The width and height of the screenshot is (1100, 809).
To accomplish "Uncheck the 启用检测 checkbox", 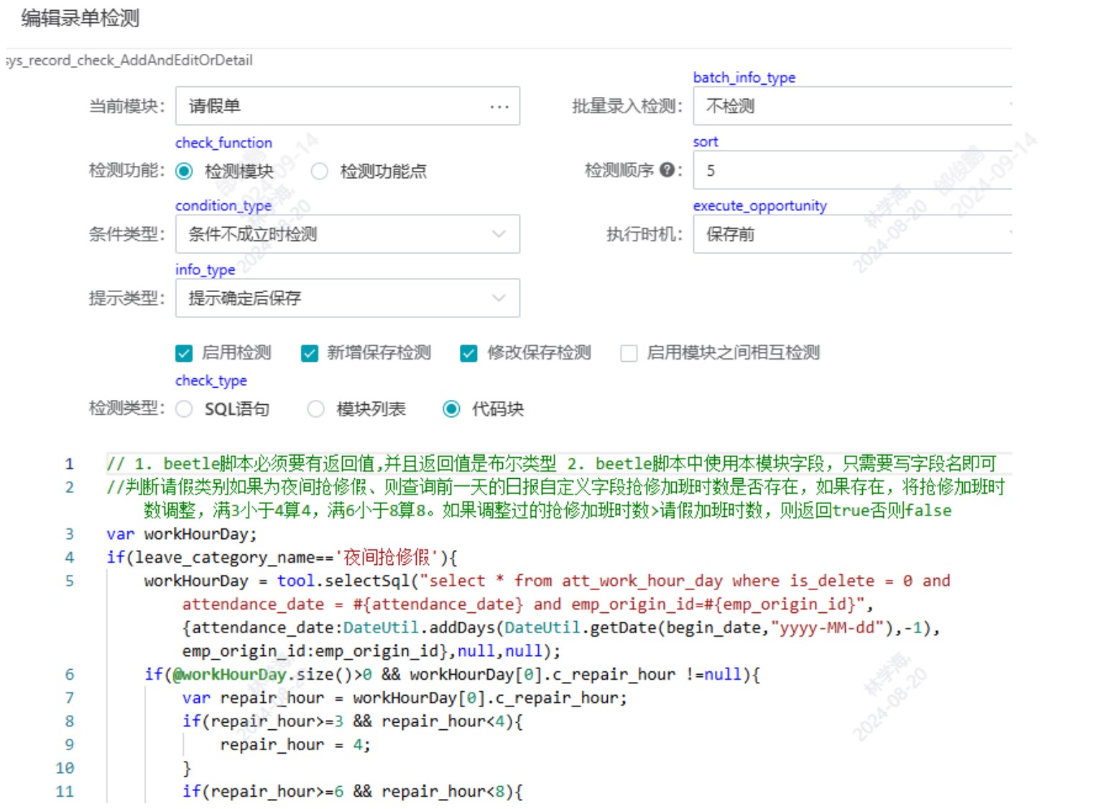I will (184, 353).
